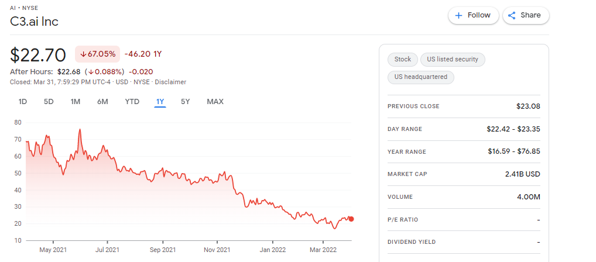The image size is (596, 262).
Task: Show the MAX range chart
Action: click(215, 102)
